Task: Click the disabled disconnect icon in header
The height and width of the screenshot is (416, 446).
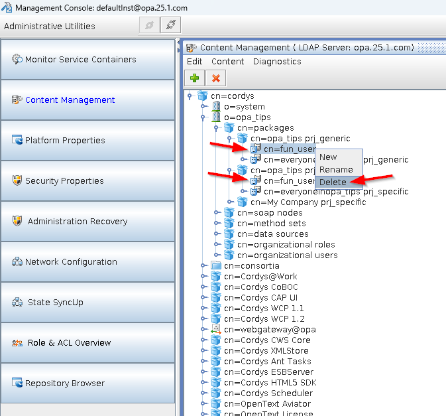Action: tap(149, 26)
